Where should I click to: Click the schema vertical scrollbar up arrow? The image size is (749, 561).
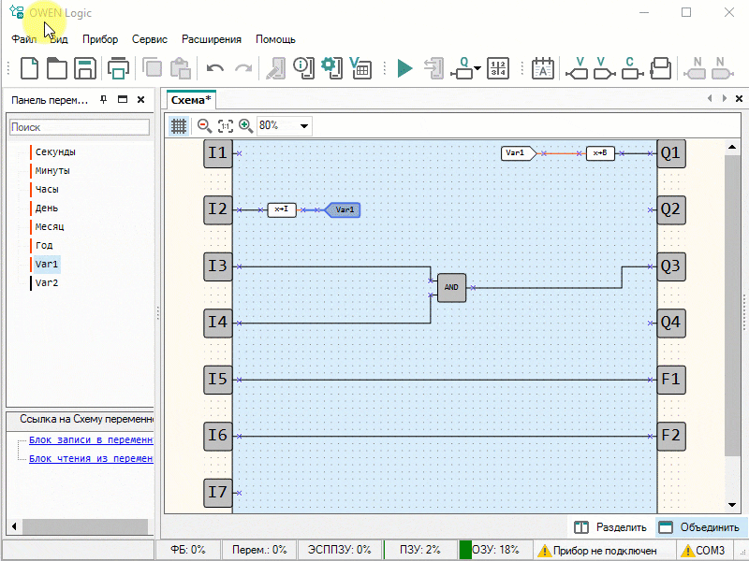(x=732, y=147)
